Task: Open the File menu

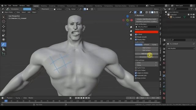Action: coord(6,5)
